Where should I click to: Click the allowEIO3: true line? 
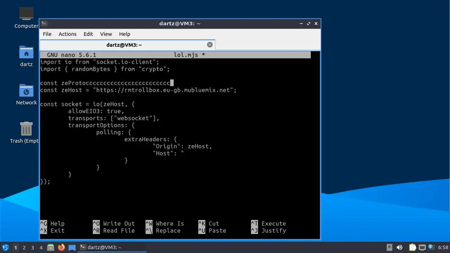point(96,111)
